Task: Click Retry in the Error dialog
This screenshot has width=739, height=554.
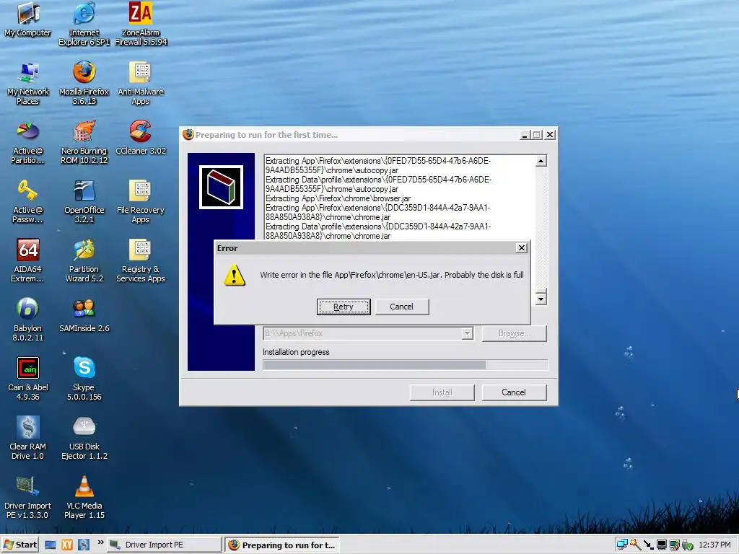Action: click(344, 307)
